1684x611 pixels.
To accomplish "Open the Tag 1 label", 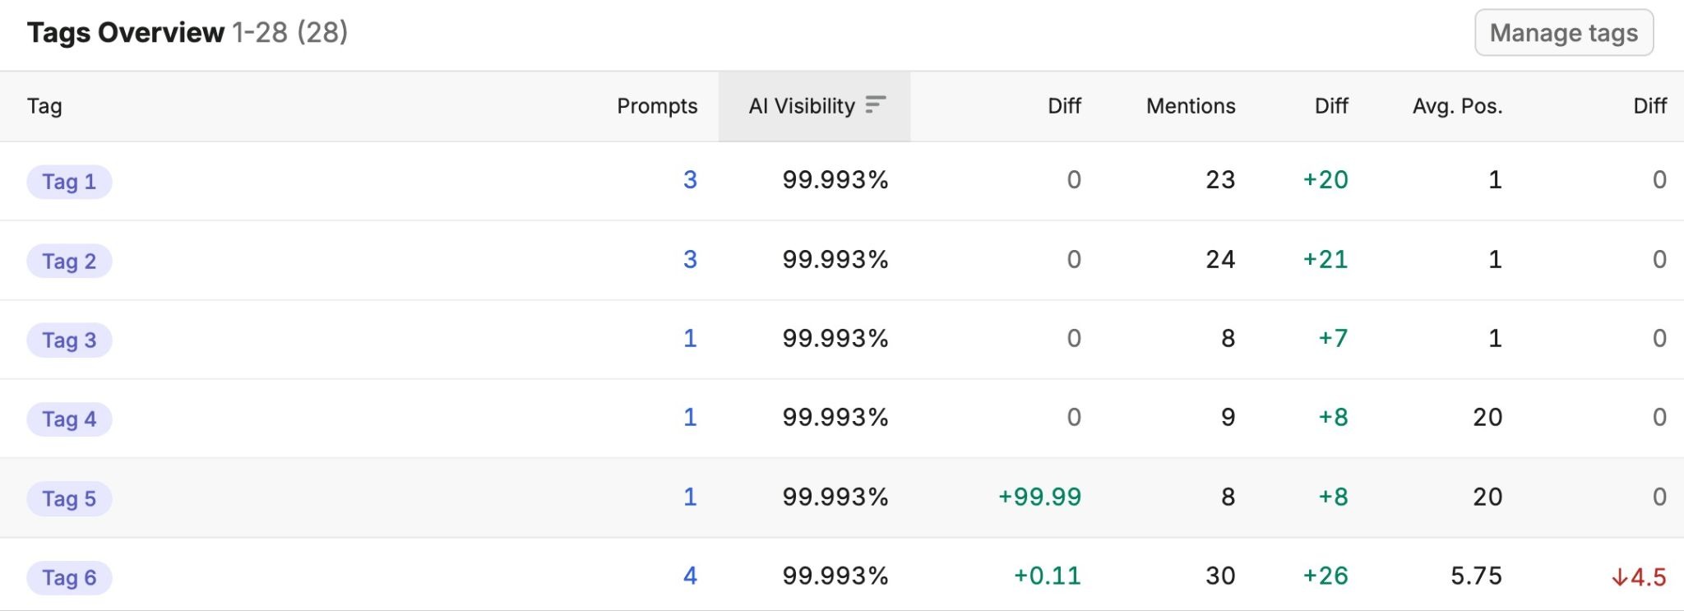I will point(69,182).
